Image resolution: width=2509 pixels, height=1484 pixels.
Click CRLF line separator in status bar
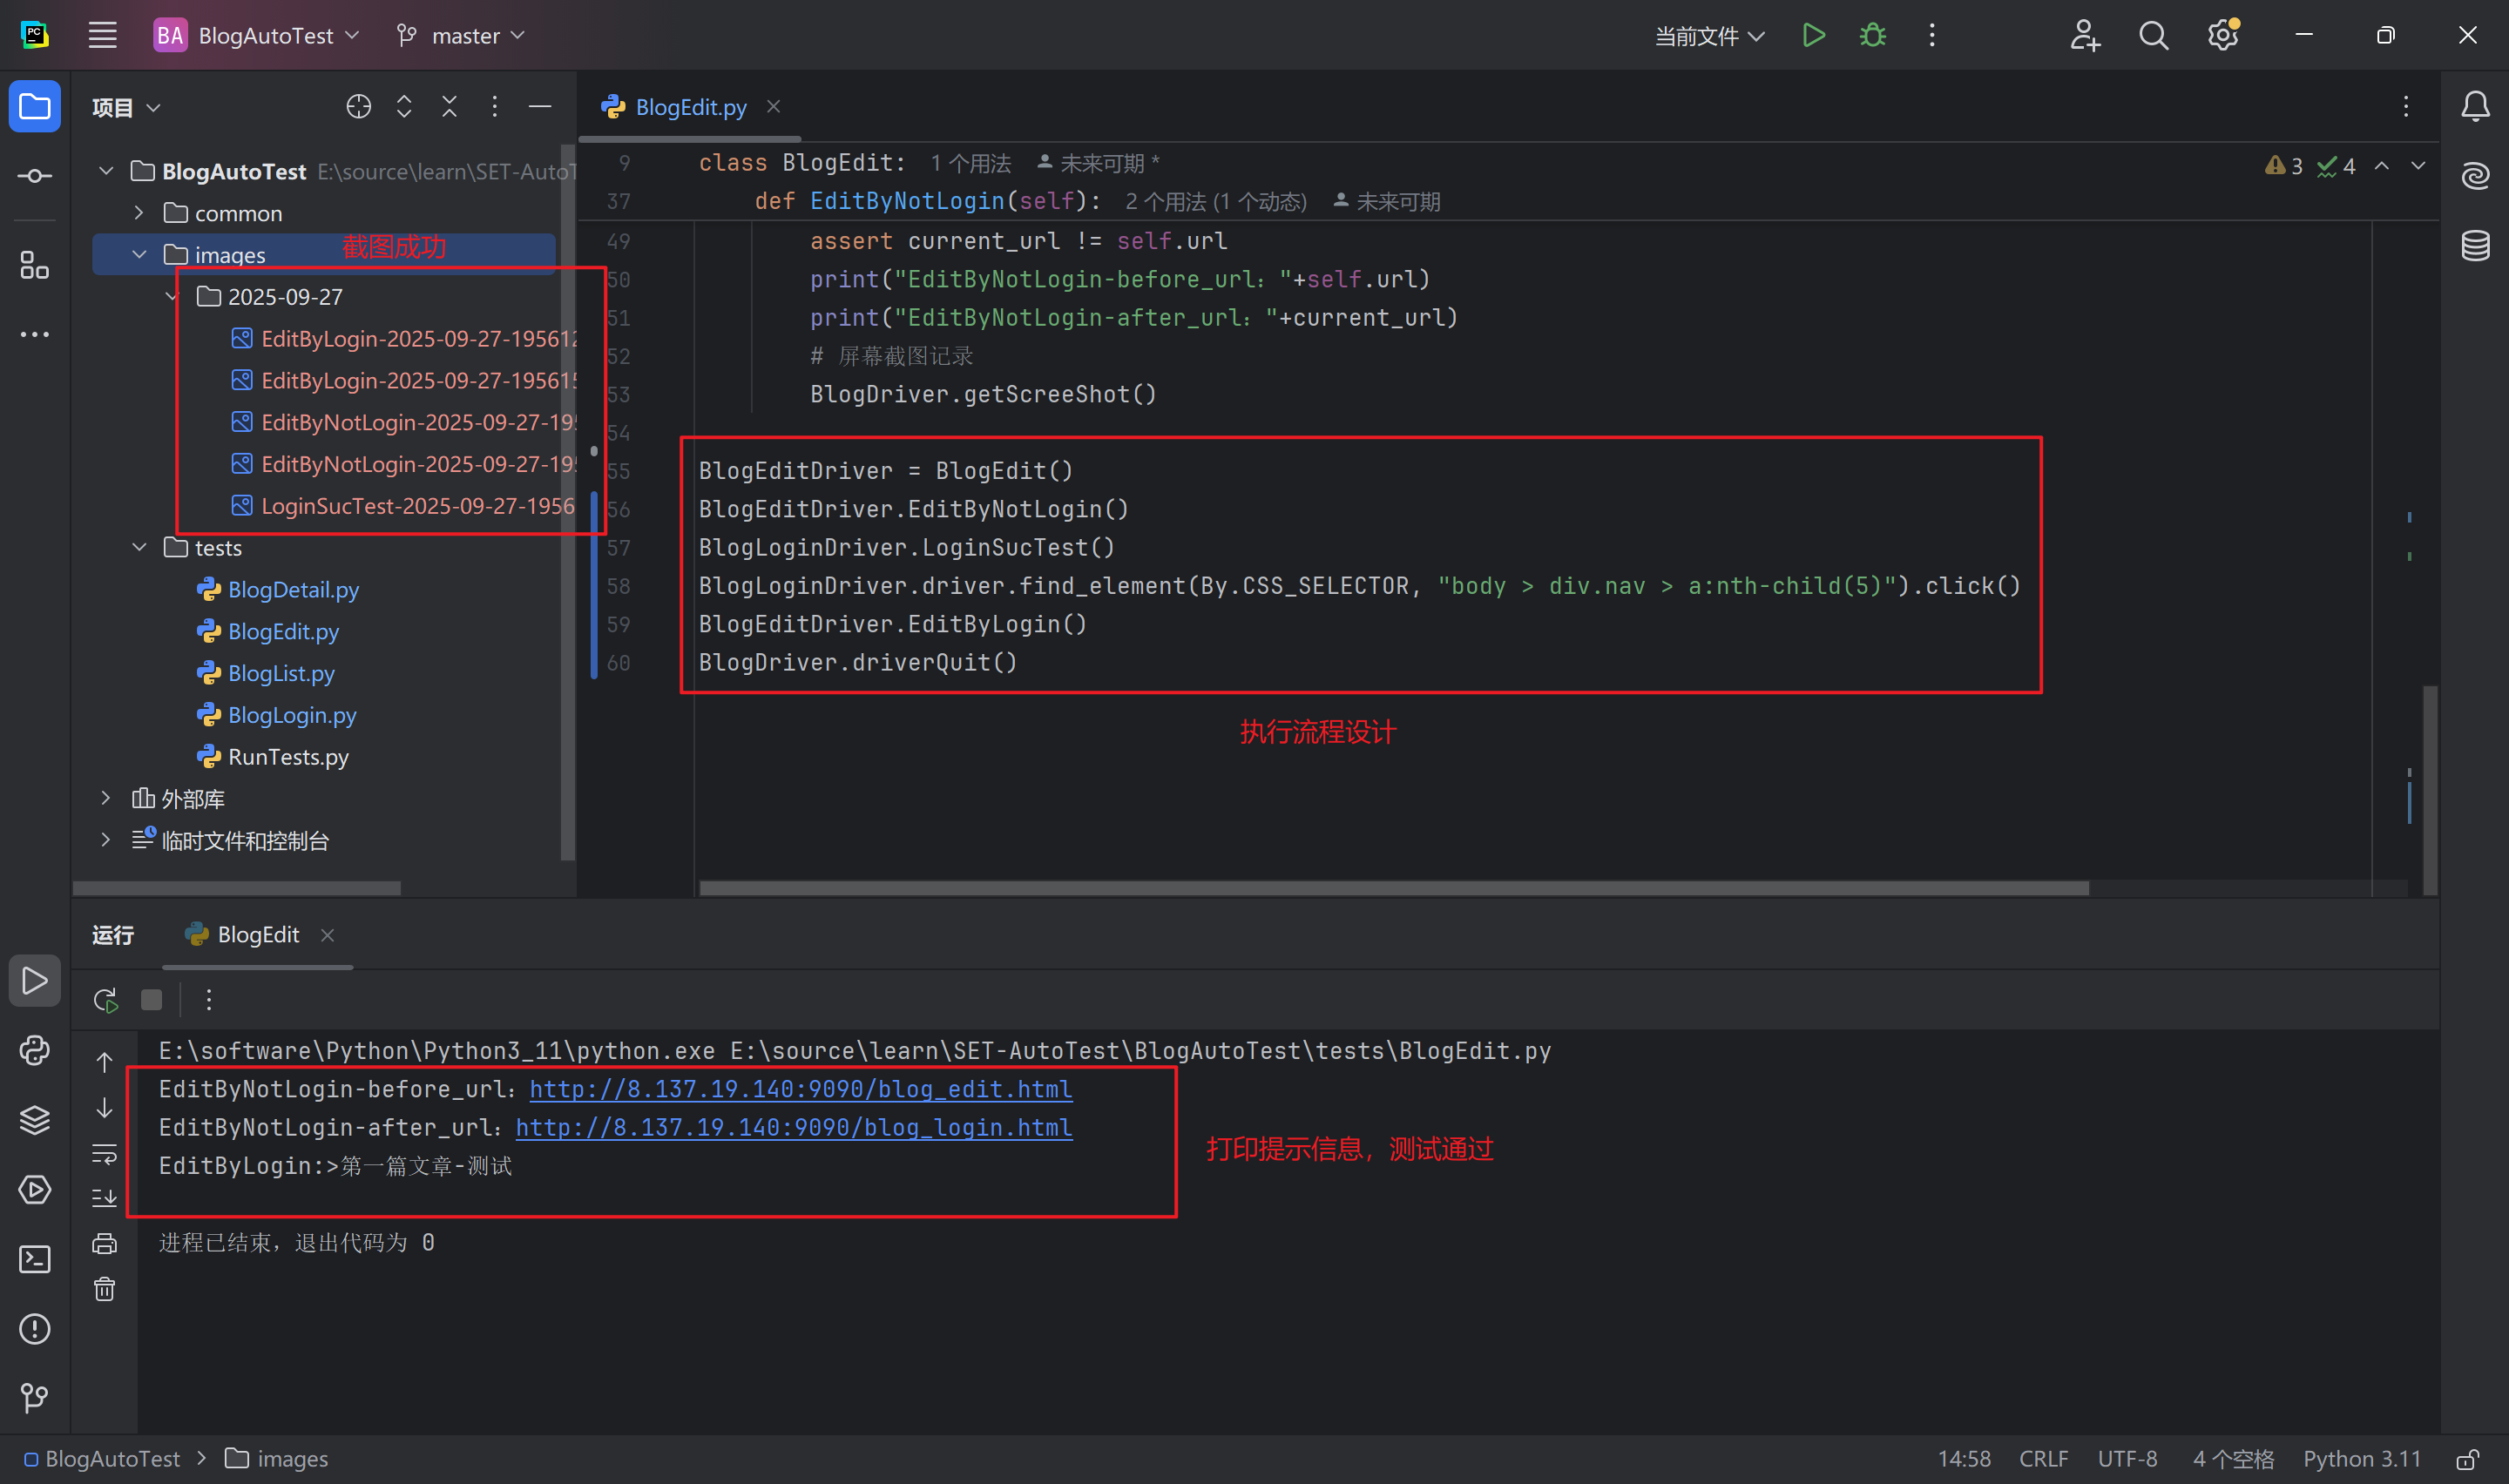[2043, 1459]
